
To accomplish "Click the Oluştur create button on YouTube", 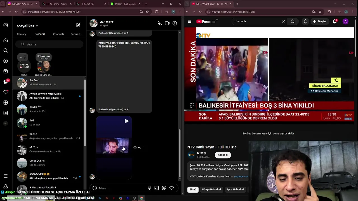I will pyautogui.click(x=319, y=21).
